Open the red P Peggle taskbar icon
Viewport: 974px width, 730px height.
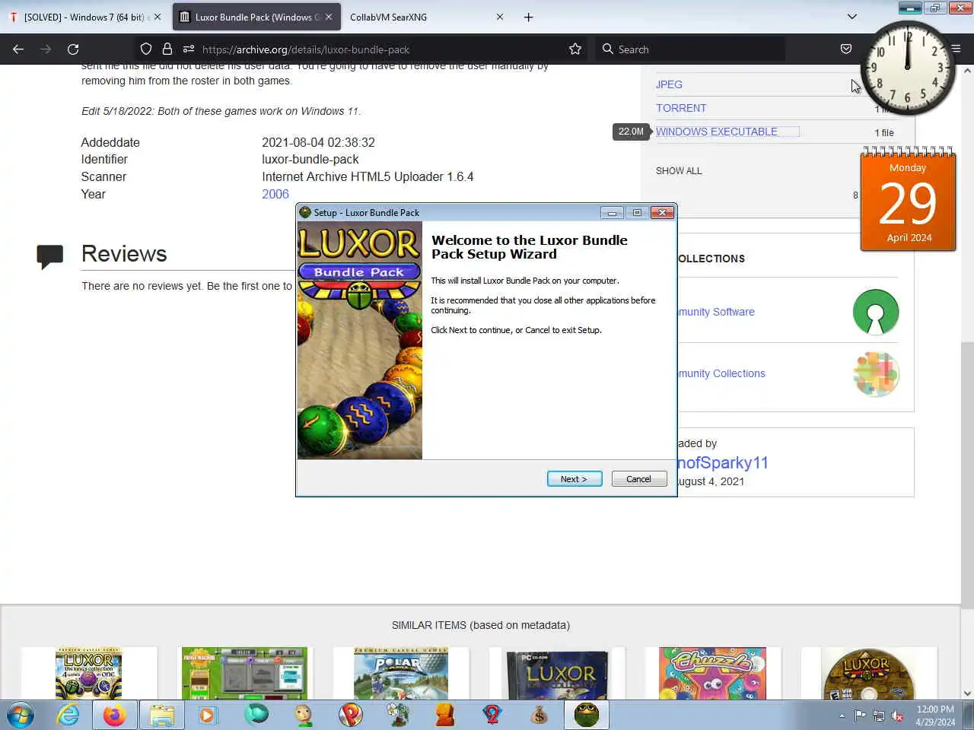[x=351, y=715]
